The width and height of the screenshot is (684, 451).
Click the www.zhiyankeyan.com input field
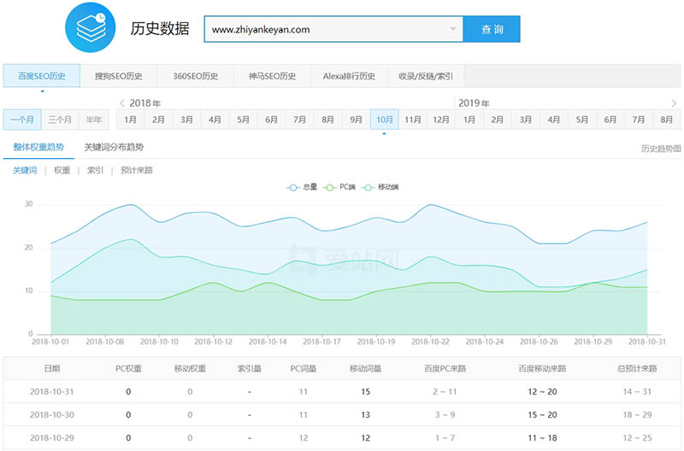point(333,29)
